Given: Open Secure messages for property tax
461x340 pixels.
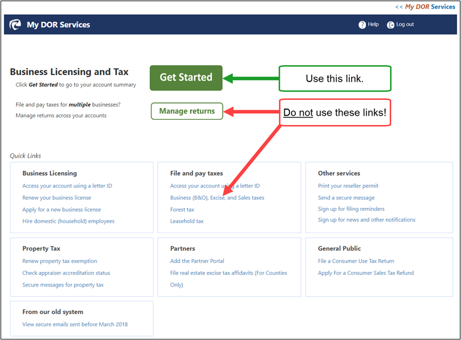Looking at the screenshot, I should 63,285.
